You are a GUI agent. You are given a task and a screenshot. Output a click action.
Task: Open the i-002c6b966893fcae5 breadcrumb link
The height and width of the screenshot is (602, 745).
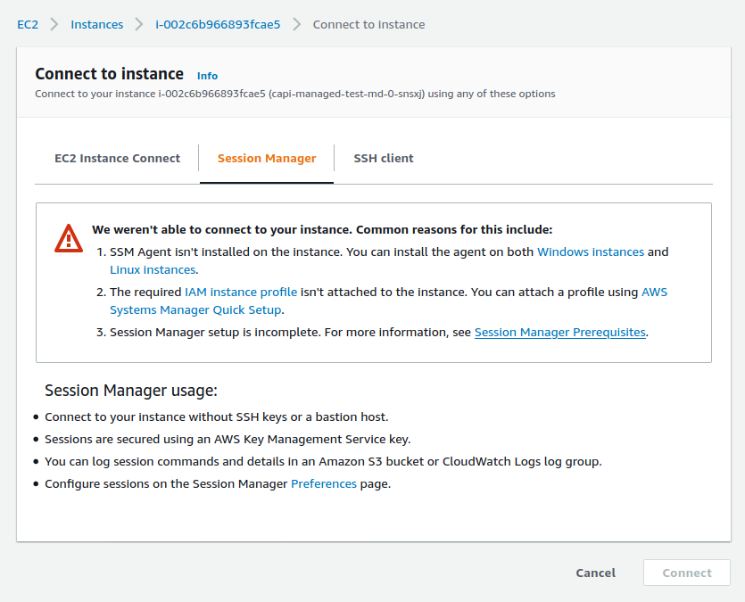218,24
